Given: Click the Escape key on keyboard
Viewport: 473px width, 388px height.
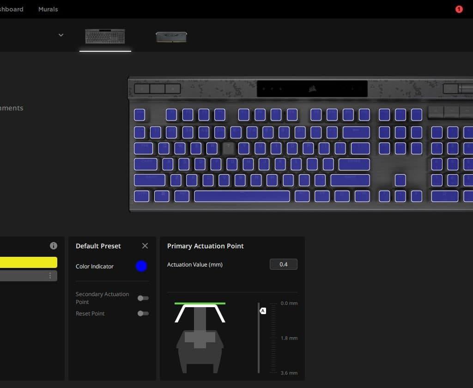Looking at the screenshot, I should 139,115.
